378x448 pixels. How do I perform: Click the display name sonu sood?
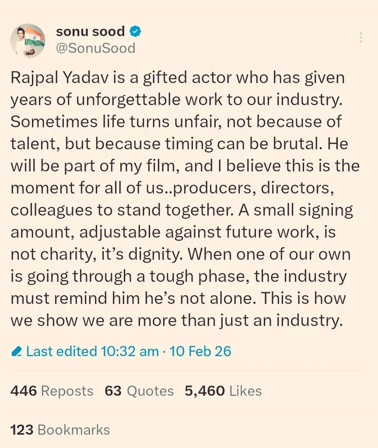point(91,31)
